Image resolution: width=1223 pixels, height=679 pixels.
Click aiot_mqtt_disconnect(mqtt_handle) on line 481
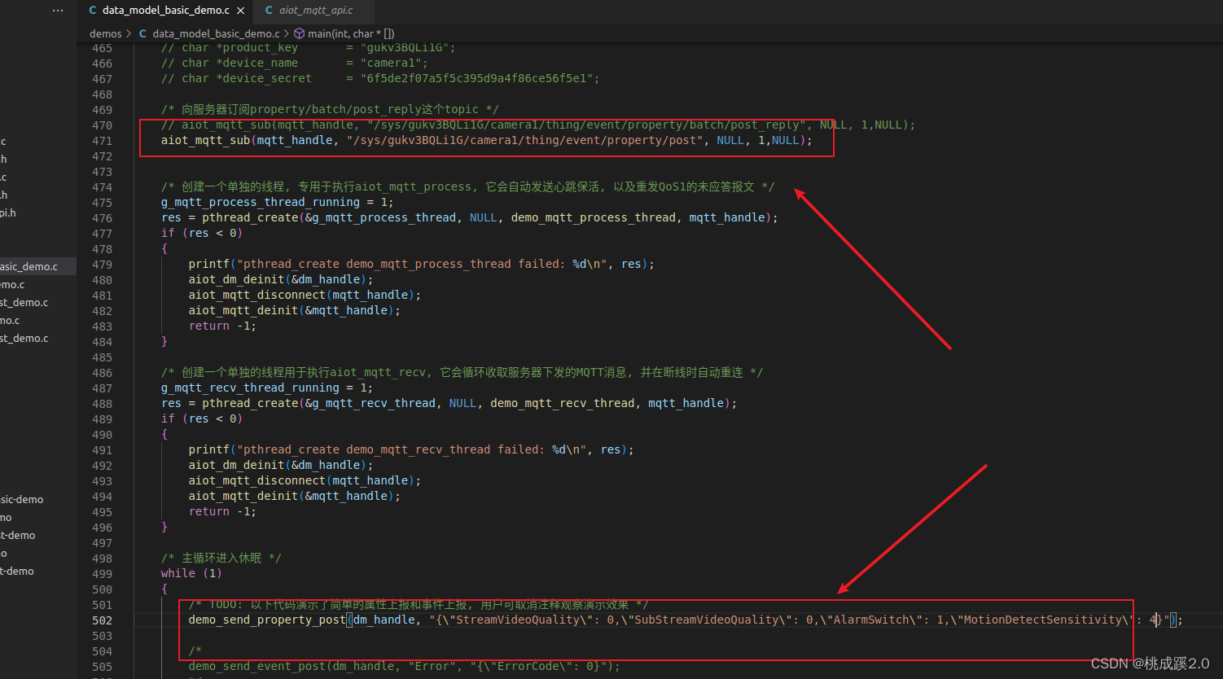pos(305,296)
